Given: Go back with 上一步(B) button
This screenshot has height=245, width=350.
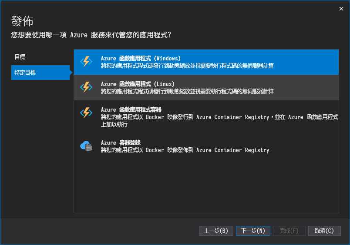Looking at the screenshot, I should click(x=216, y=231).
